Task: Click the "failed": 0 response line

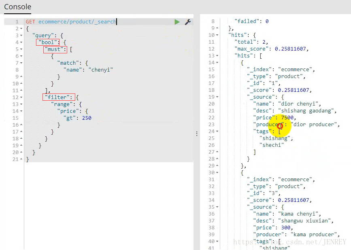Action: (251, 21)
